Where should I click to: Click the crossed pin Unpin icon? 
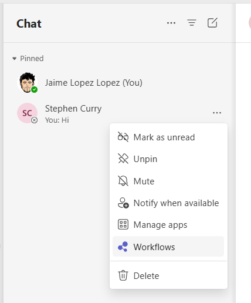[x=123, y=159]
